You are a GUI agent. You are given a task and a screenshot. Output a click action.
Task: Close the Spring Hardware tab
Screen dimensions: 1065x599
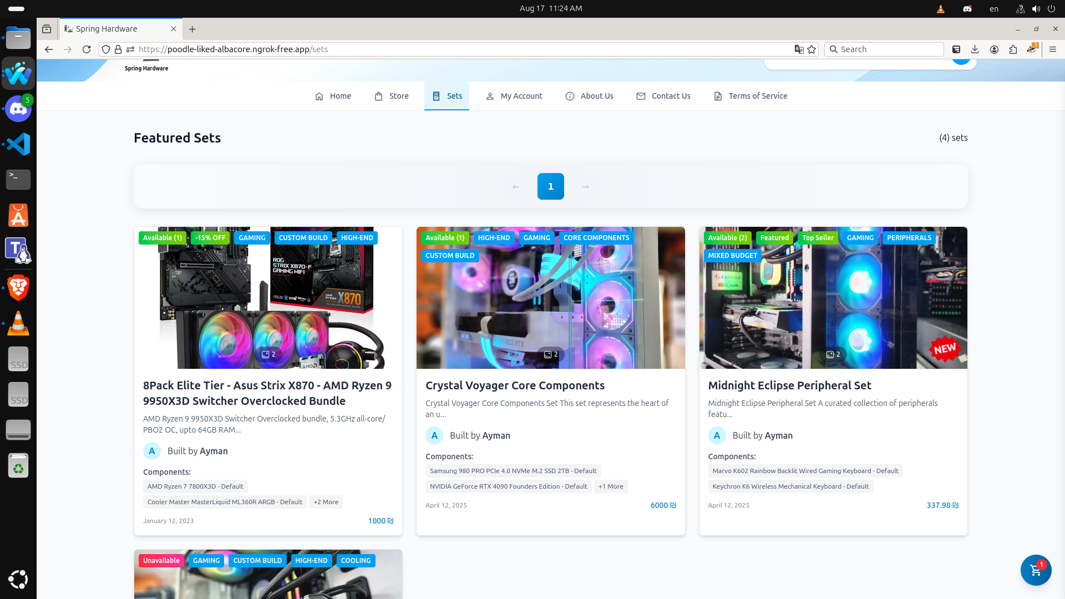tap(174, 29)
